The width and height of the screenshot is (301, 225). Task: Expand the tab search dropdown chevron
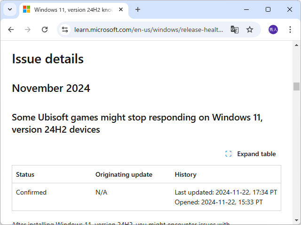10,9
